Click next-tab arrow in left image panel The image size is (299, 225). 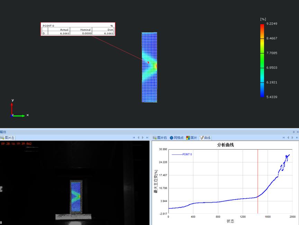point(143,138)
